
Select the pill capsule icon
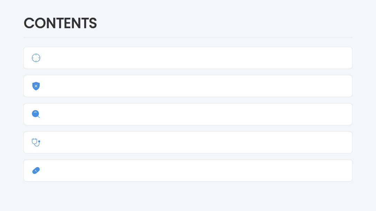tap(36, 170)
